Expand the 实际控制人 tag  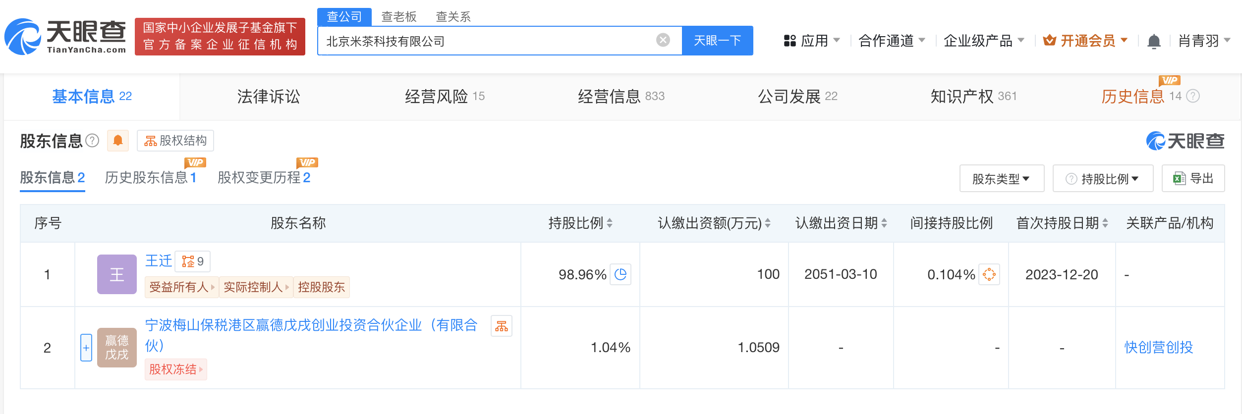(x=256, y=287)
